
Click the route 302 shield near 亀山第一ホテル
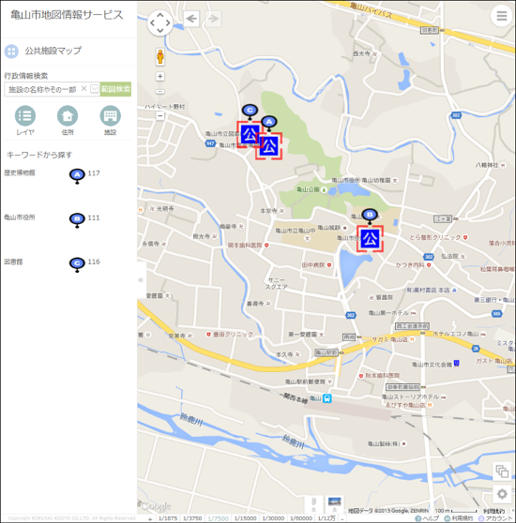click(x=351, y=315)
